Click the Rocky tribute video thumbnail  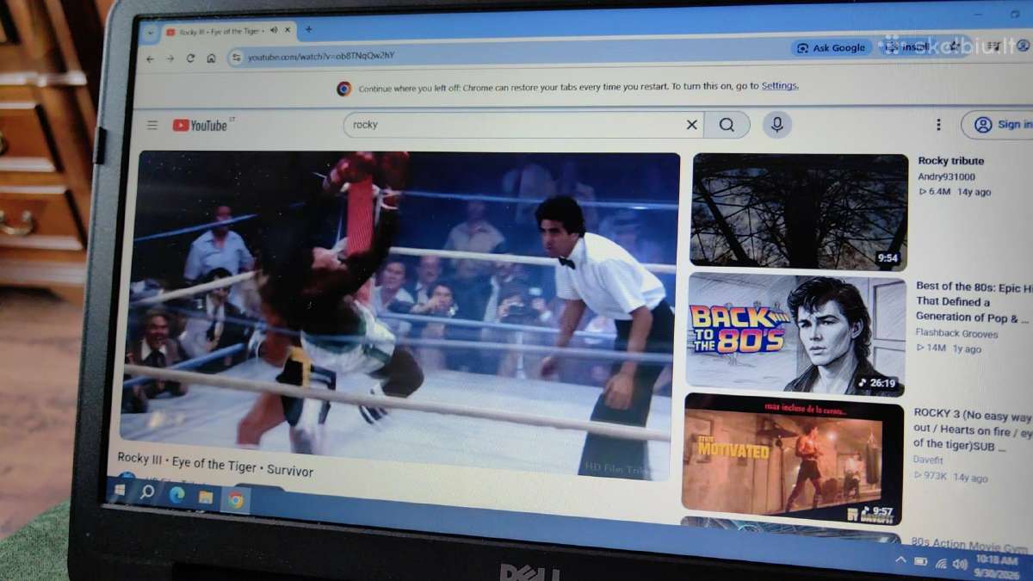tap(799, 212)
